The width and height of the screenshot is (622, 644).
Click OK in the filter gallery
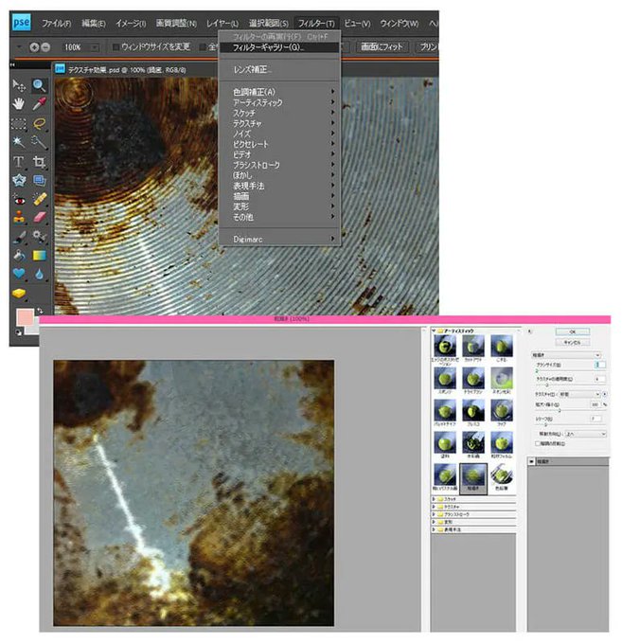(573, 331)
